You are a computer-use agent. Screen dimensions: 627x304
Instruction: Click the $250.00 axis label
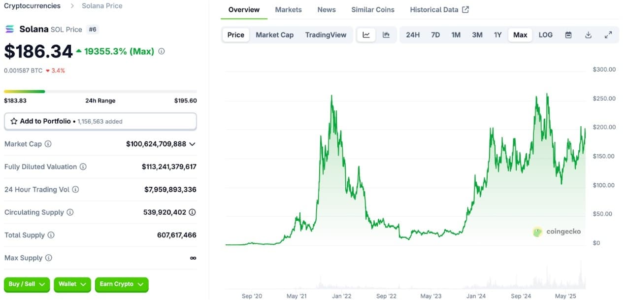(604, 99)
